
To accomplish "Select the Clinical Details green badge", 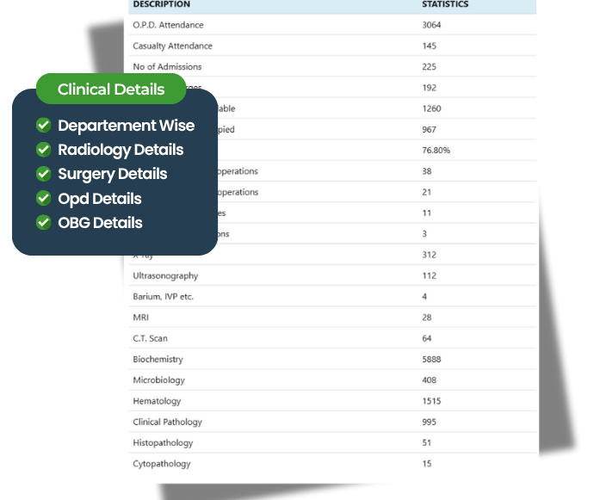I will pyautogui.click(x=111, y=89).
